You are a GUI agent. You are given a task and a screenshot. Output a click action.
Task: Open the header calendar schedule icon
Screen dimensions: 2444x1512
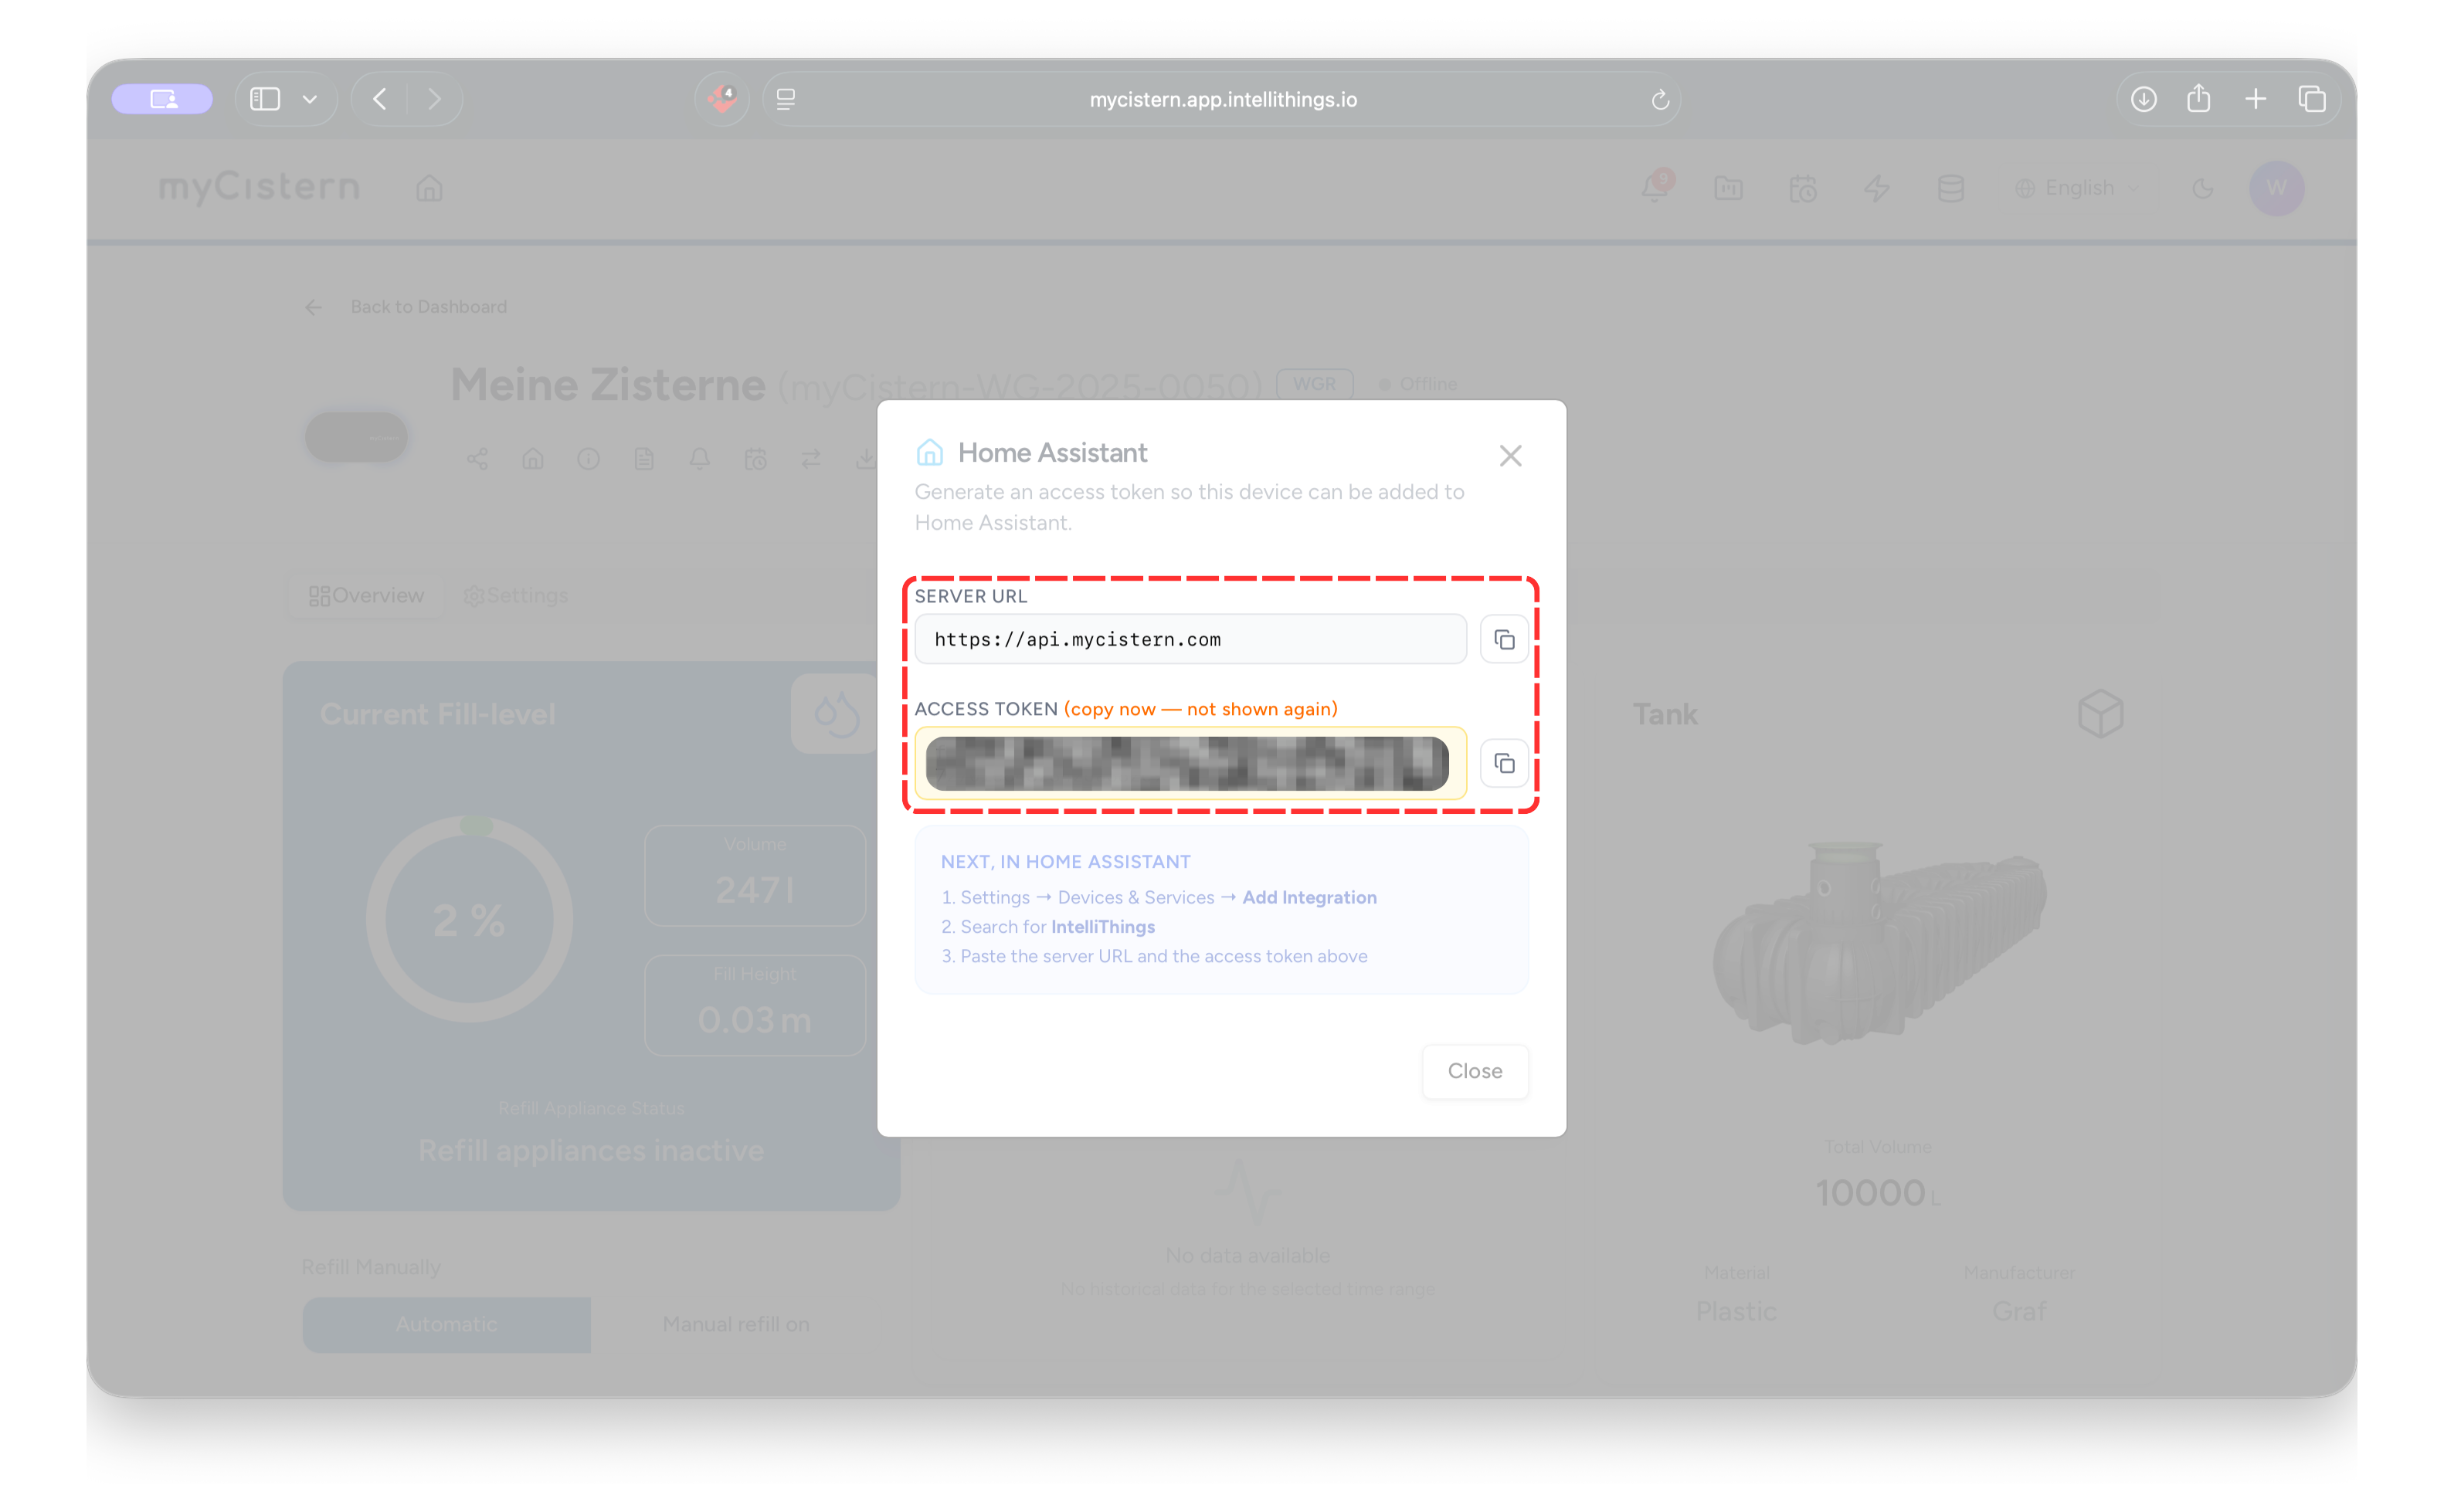(1802, 188)
